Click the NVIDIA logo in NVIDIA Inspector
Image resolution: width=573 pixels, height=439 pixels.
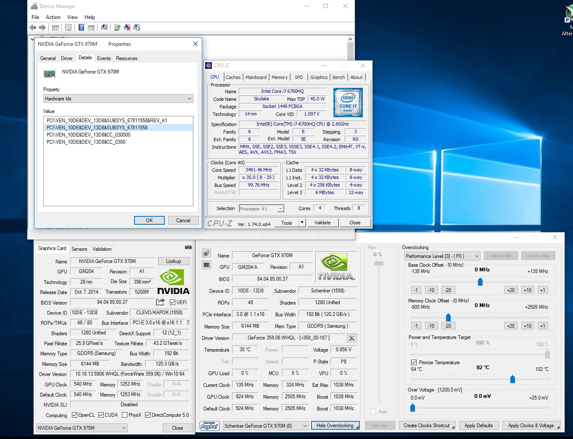pos(336,267)
